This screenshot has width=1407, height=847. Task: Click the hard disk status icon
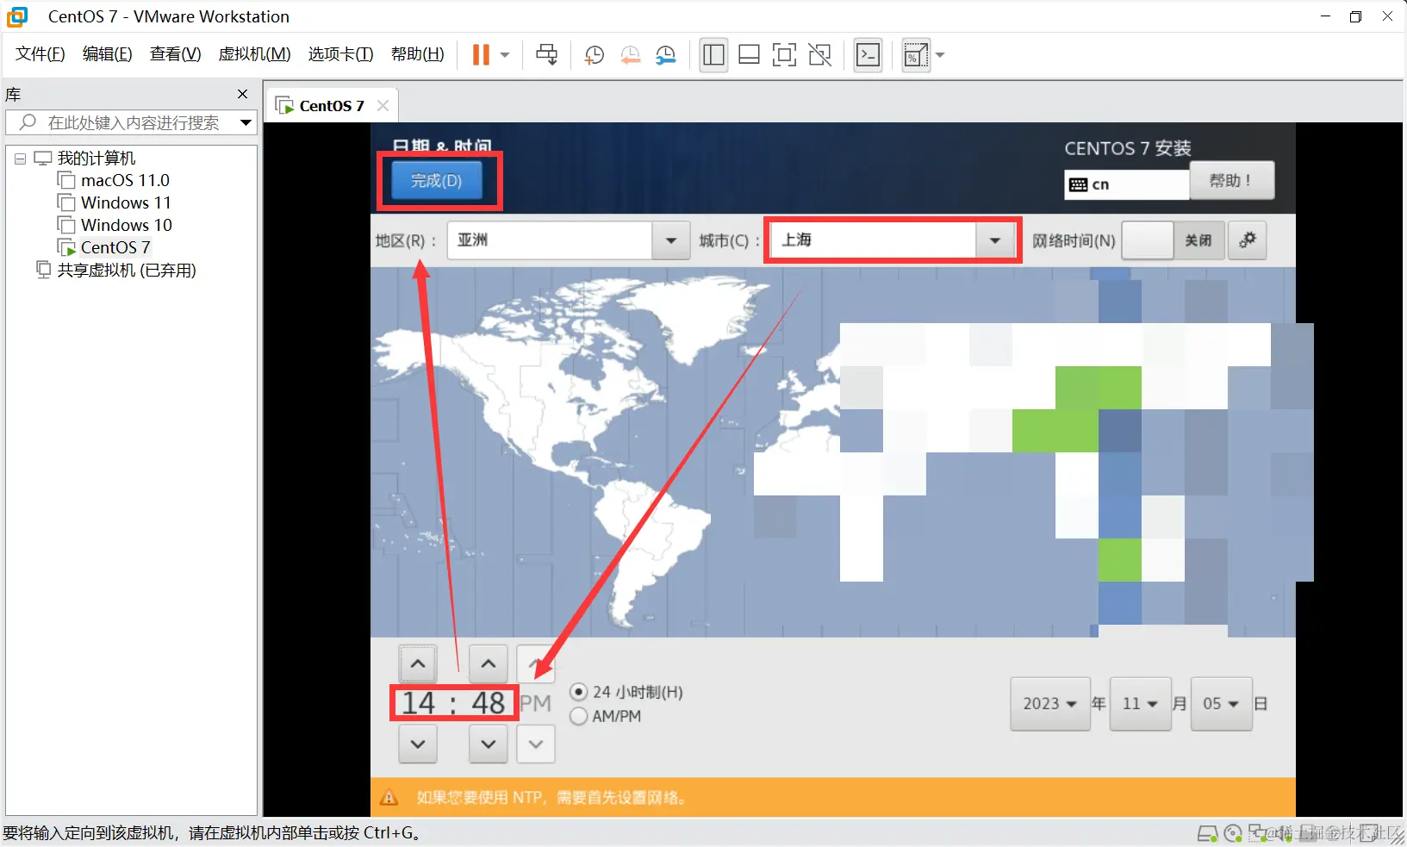coord(1208,833)
